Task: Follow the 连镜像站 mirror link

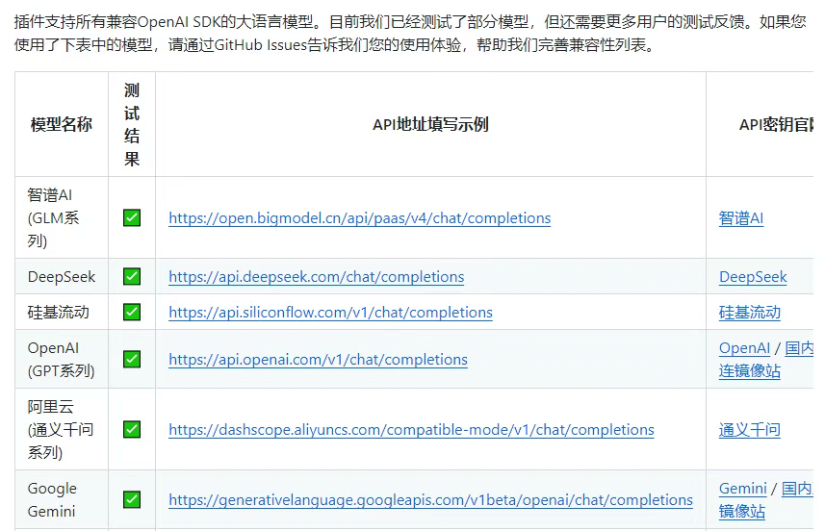Action: point(749,371)
